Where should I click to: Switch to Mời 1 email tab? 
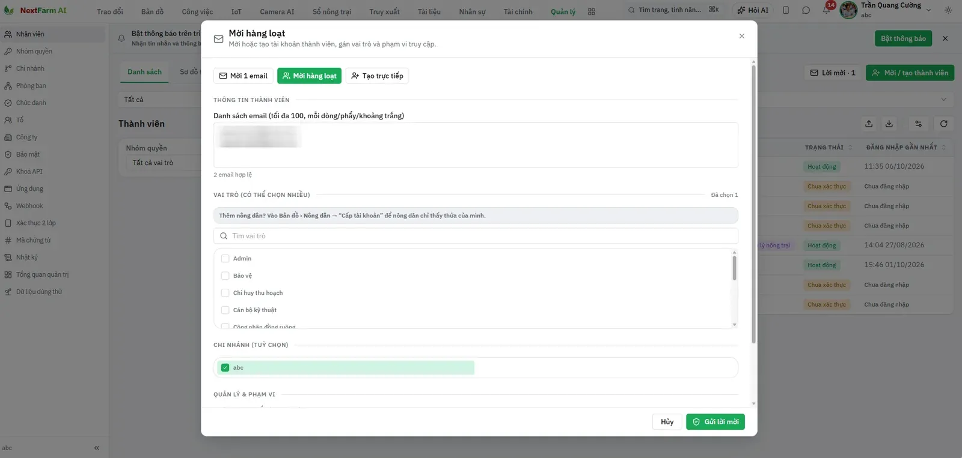244,76
